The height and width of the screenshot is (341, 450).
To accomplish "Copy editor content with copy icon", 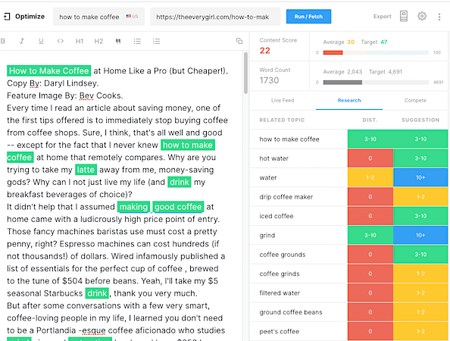I will click(x=239, y=41).
